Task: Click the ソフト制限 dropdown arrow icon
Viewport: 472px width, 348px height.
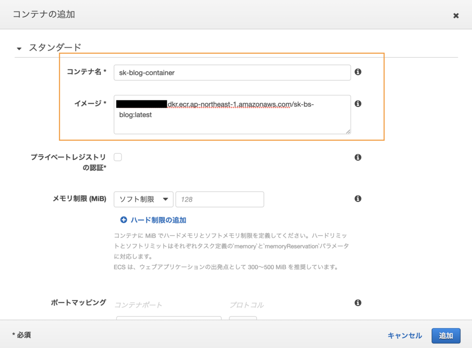Action: (x=166, y=199)
